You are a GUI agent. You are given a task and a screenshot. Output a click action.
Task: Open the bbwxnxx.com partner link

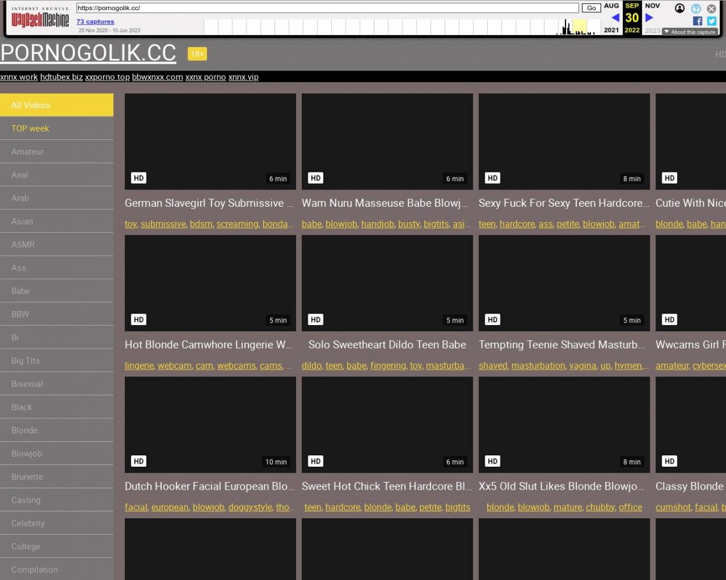coord(157,77)
